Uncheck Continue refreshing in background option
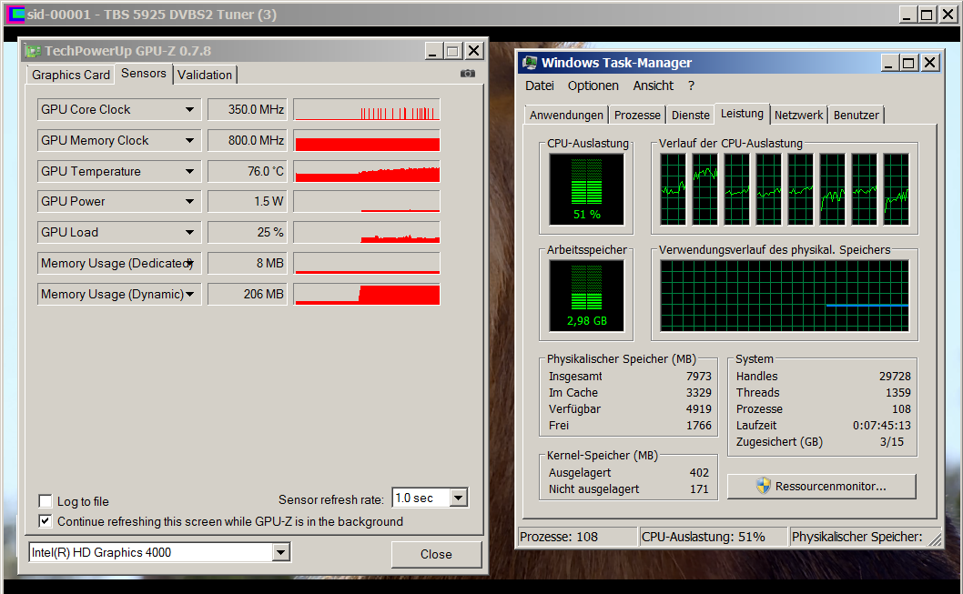The width and height of the screenshot is (963, 594). (46, 521)
